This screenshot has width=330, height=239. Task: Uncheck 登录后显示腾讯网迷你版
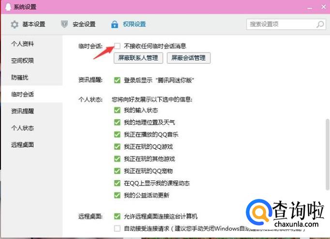tap(117, 80)
